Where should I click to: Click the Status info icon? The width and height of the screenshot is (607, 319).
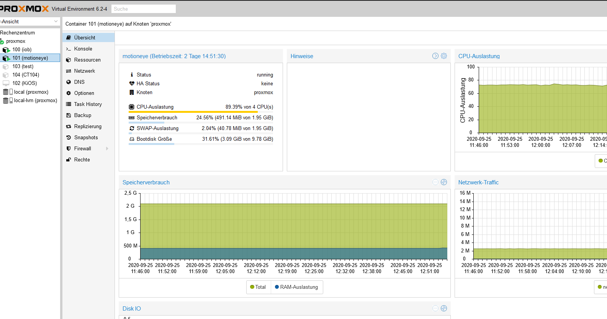[132, 75]
